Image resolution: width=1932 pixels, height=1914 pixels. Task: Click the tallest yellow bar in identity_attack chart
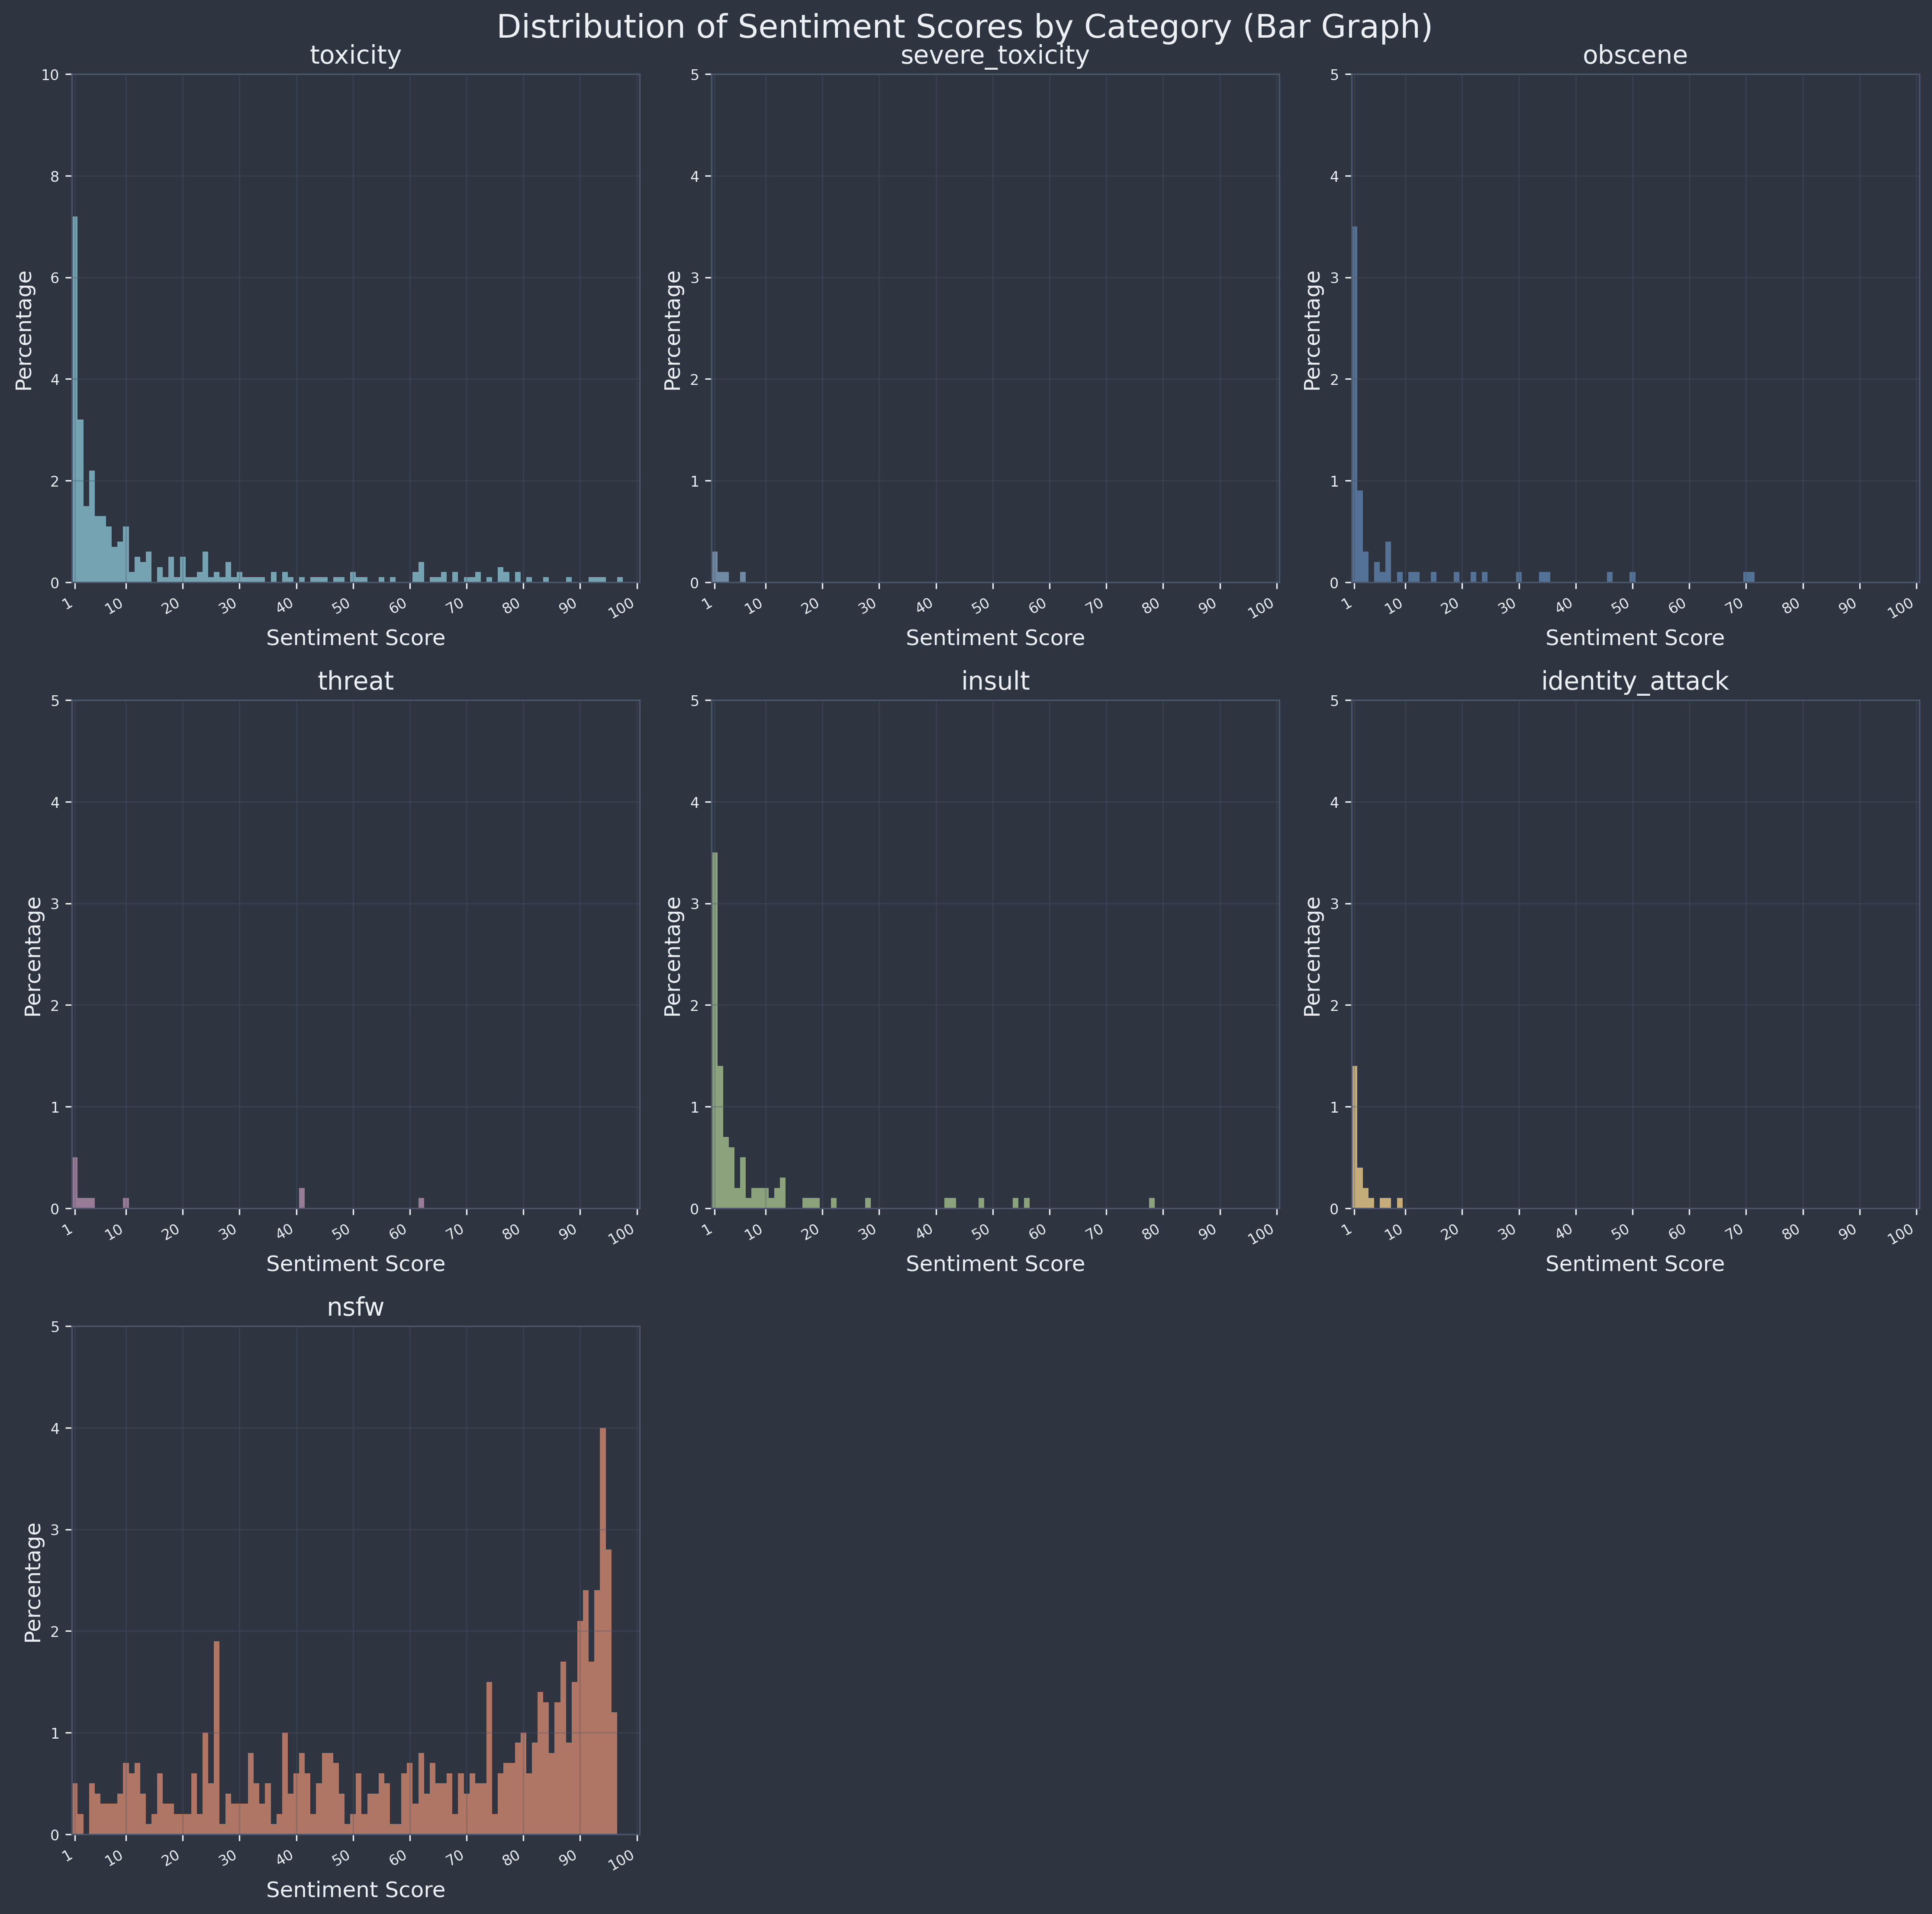click(1355, 1138)
